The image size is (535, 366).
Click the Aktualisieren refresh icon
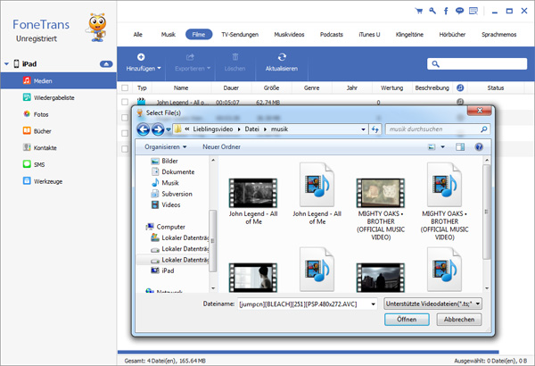[282, 56]
